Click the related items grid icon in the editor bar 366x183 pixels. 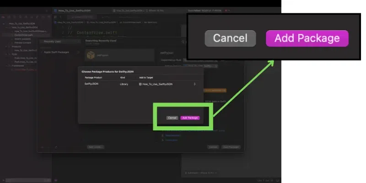[55, 17]
